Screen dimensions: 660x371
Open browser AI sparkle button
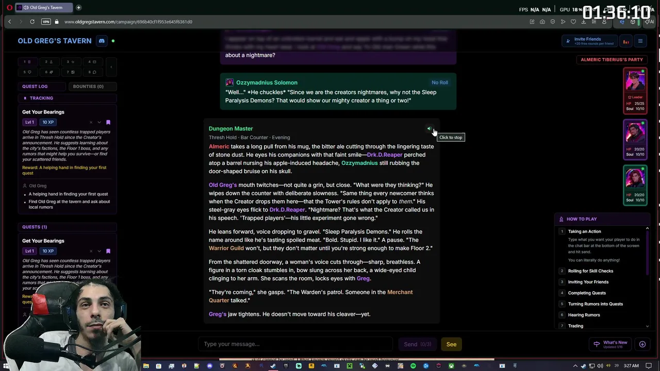(x=650, y=22)
